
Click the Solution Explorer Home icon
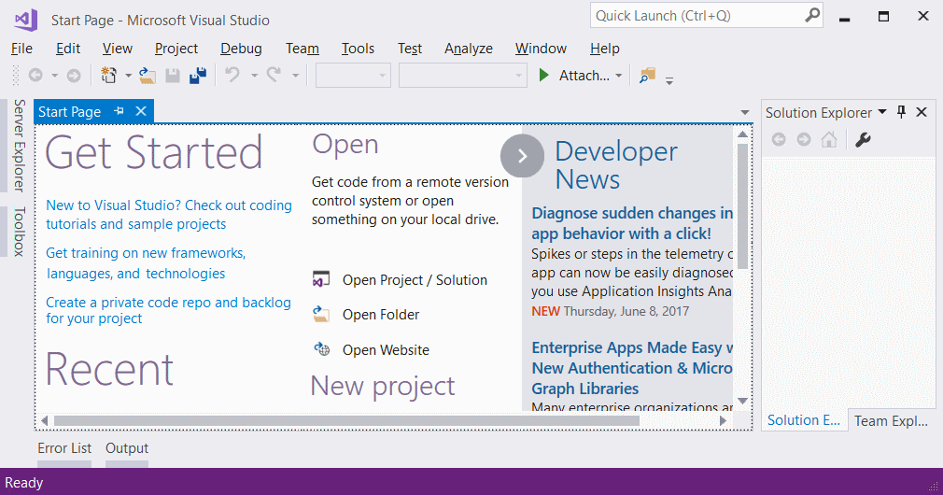pyautogui.click(x=829, y=140)
